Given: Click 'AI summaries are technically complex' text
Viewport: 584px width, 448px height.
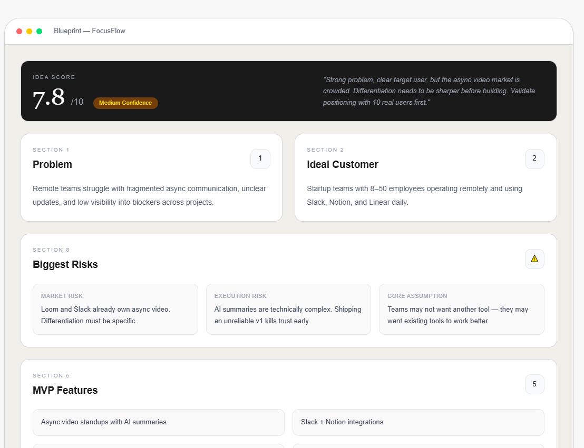Looking at the screenshot, I should (288, 315).
